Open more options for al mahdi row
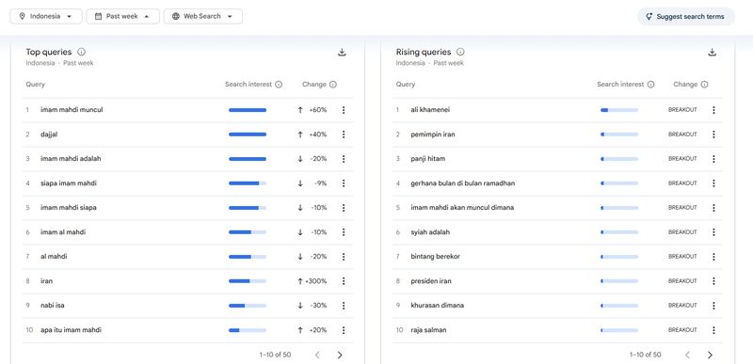Screen dimensions: 753x364 [344, 257]
